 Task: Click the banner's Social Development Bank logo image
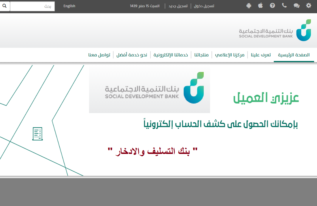(x=149, y=89)
